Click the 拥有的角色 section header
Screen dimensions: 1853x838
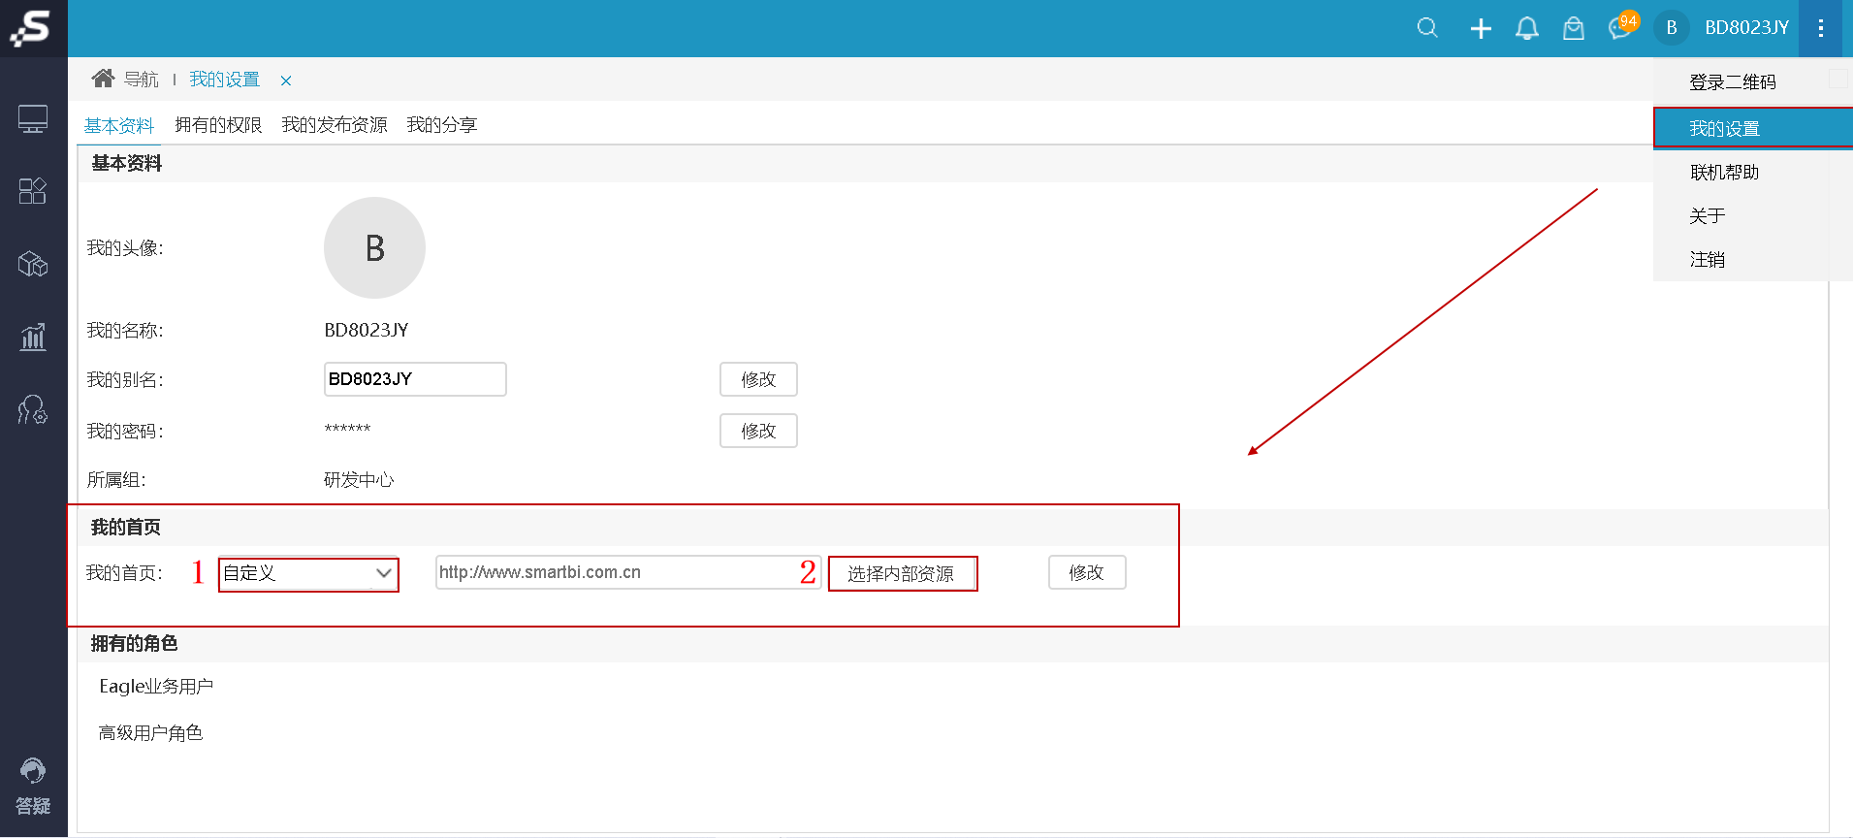[x=134, y=644]
